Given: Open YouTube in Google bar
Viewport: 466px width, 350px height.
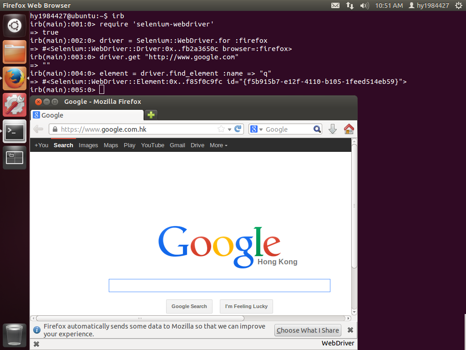Looking at the screenshot, I should tap(153, 145).
